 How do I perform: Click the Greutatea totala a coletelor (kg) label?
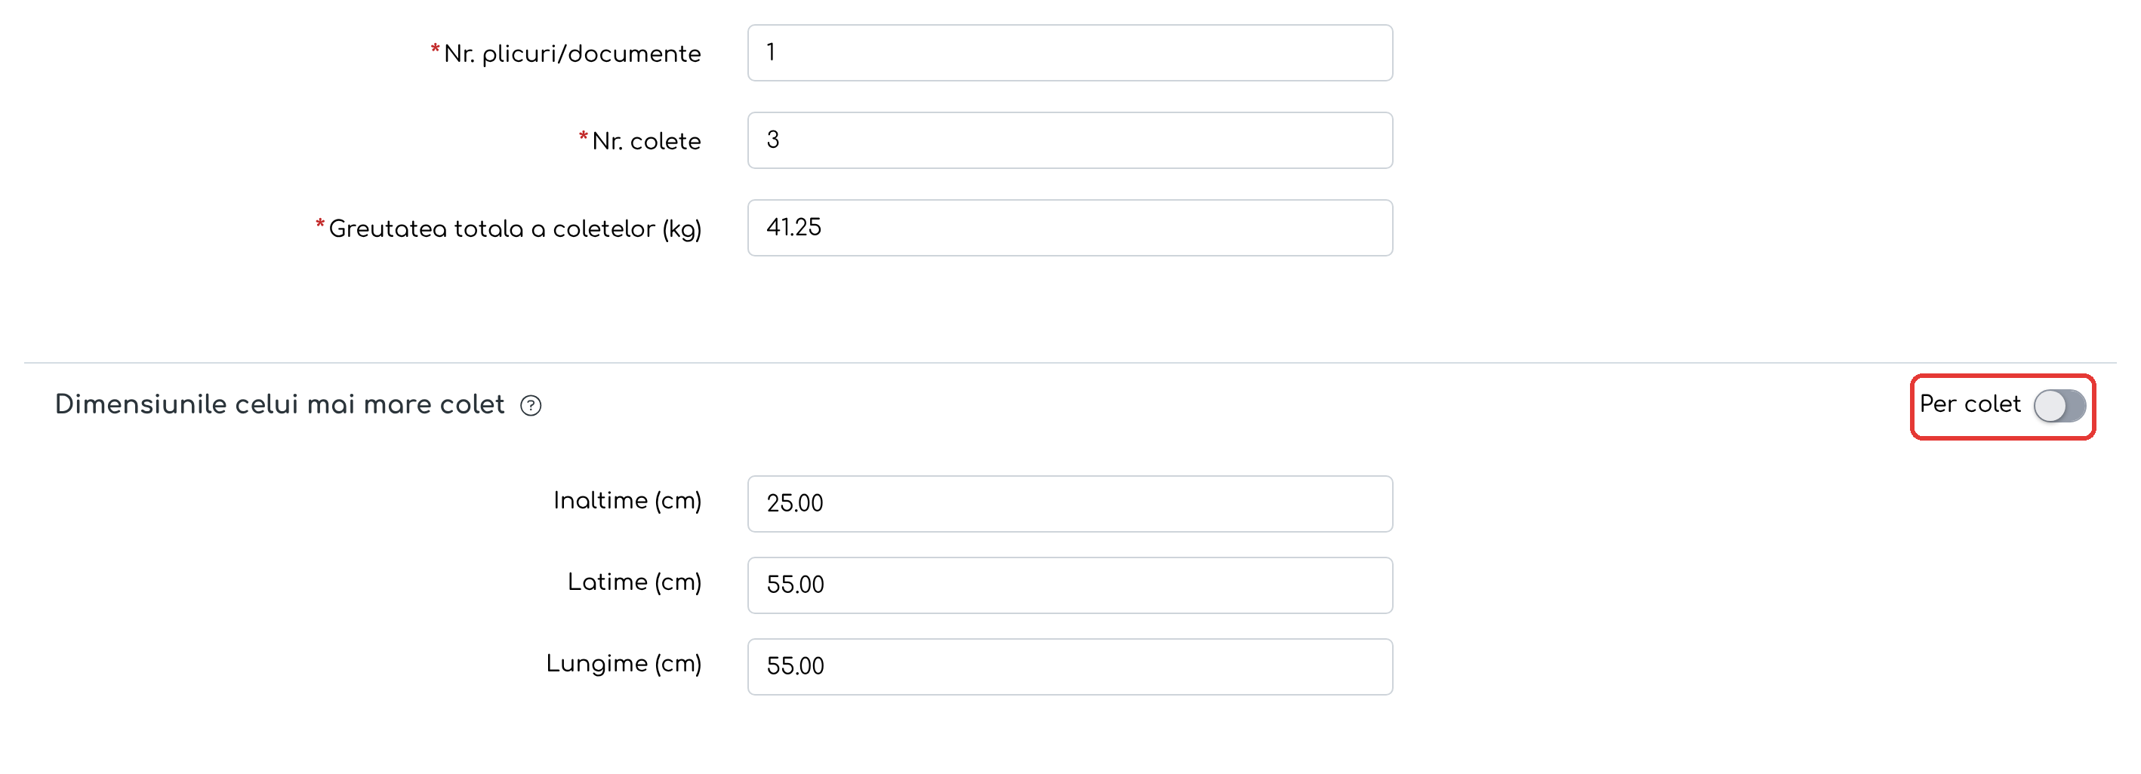pos(514,229)
